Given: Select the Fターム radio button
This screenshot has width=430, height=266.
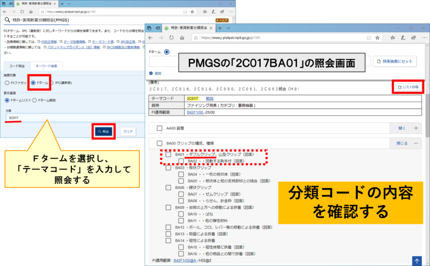Looking at the screenshot, I should pyautogui.click(x=33, y=83).
